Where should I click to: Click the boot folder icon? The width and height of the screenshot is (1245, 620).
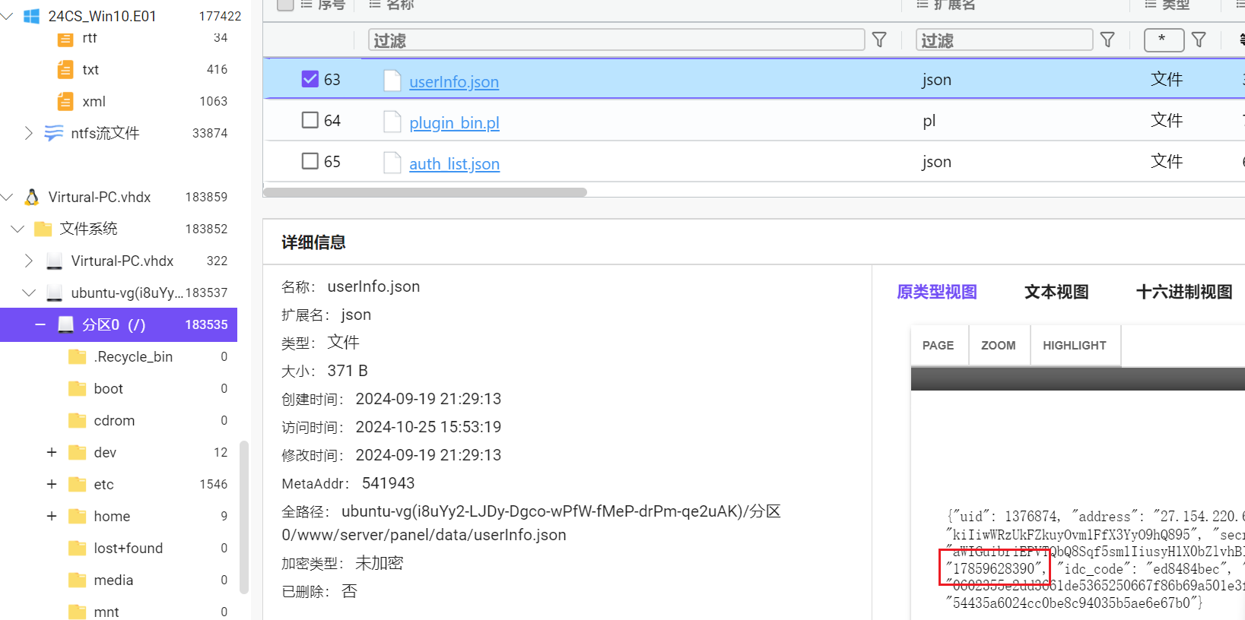[x=78, y=389]
